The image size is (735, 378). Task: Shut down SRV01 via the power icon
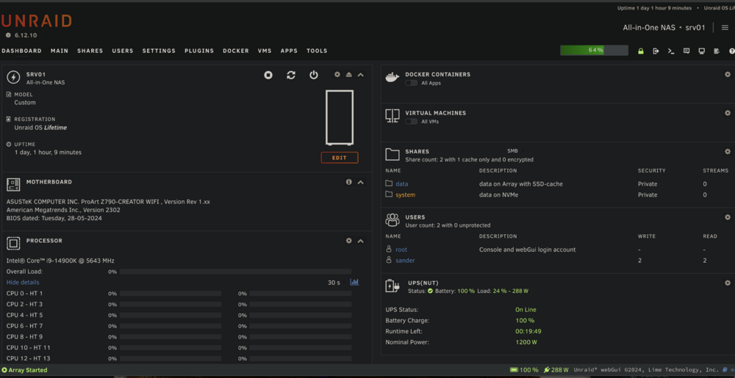click(314, 75)
